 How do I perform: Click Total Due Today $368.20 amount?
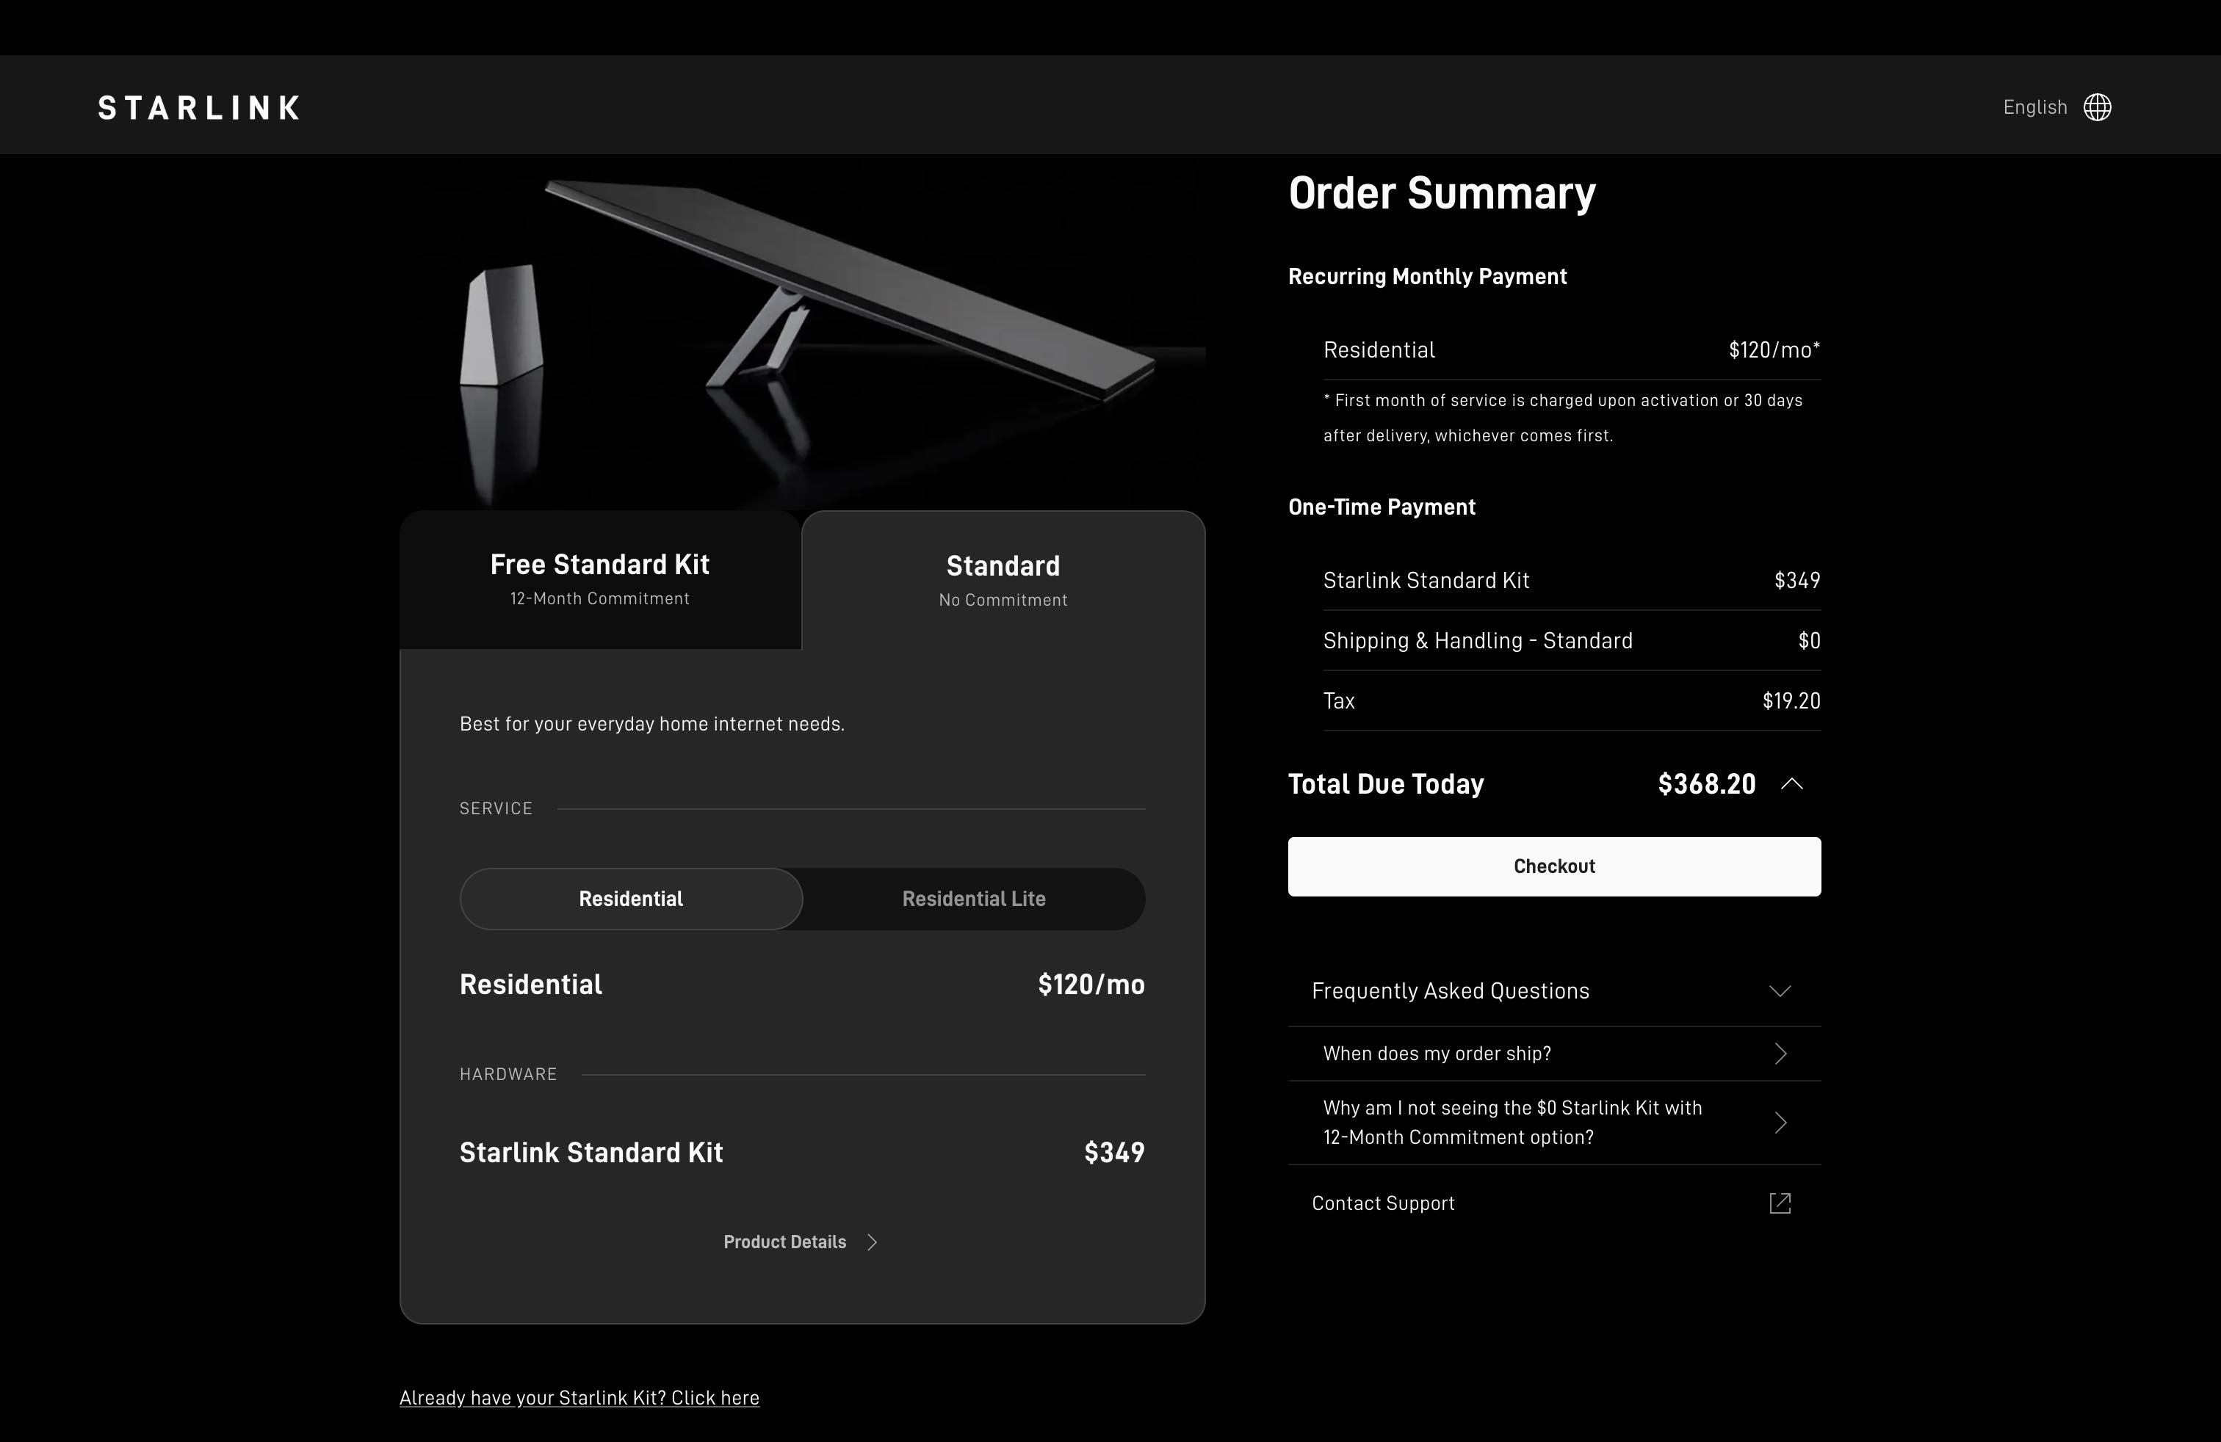coord(1707,783)
